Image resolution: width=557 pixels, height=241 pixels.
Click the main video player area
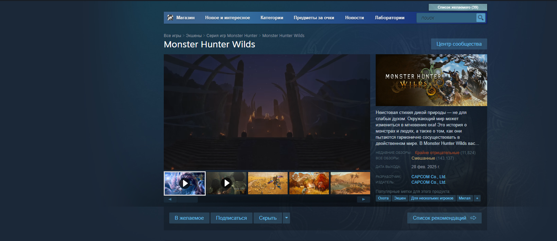(x=267, y=112)
